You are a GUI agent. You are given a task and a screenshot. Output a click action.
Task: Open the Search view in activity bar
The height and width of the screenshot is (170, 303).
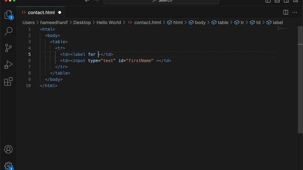click(9, 31)
